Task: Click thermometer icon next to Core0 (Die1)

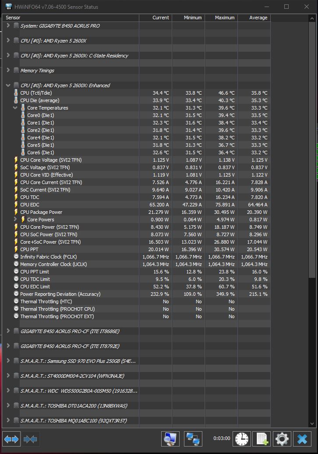Action: (x=23, y=115)
